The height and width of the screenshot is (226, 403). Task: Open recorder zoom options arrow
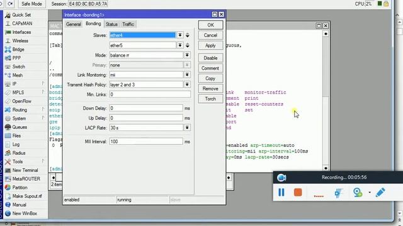pos(370,192)
